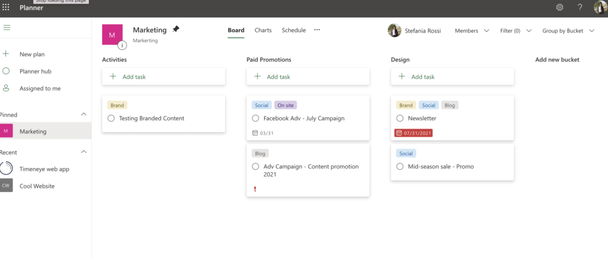Open the help question mark icon

[580, 7]
